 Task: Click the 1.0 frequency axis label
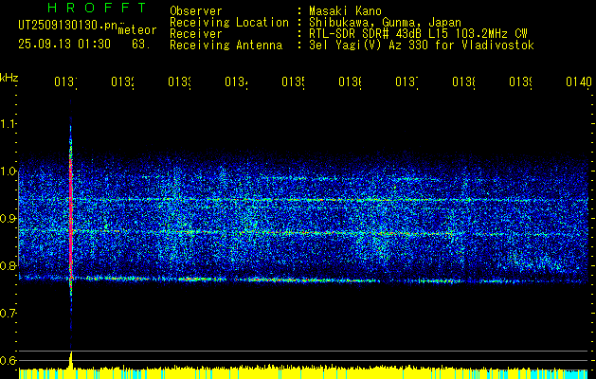(8, 171)
